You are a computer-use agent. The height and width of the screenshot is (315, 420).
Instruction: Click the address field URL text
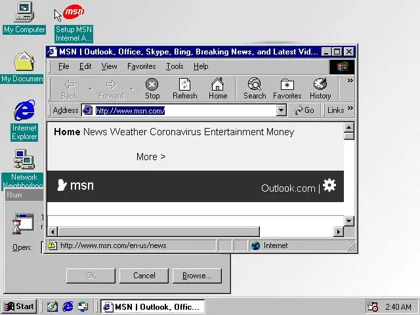coord(130,111)
